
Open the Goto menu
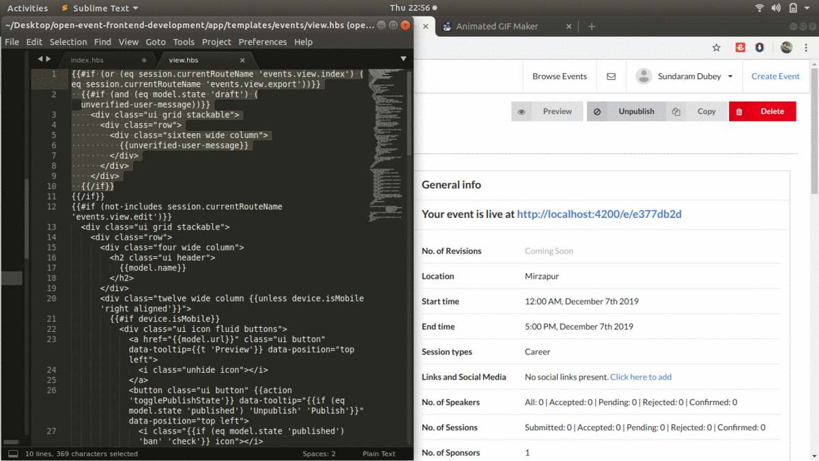[x=156, y=42]
